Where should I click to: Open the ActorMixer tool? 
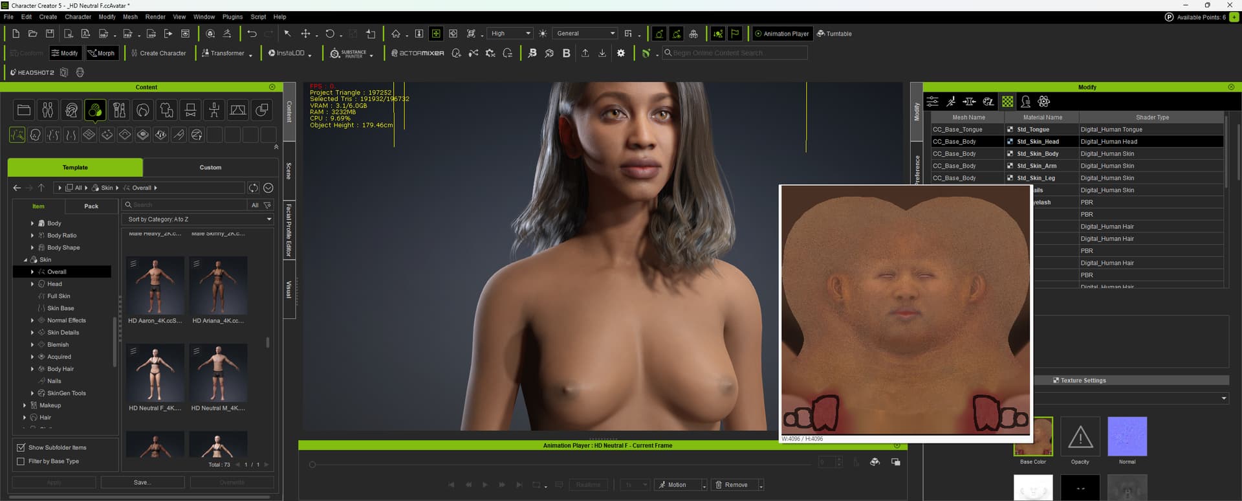(418, 53)
